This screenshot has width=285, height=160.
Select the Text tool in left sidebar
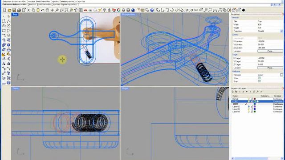[x=8, y=73]
